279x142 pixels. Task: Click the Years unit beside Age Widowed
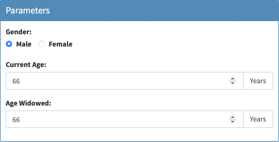(x=258, y=119)
